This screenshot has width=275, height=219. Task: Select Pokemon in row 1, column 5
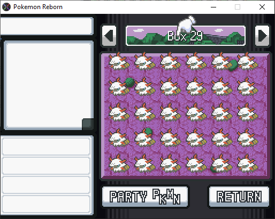[221, 61]
